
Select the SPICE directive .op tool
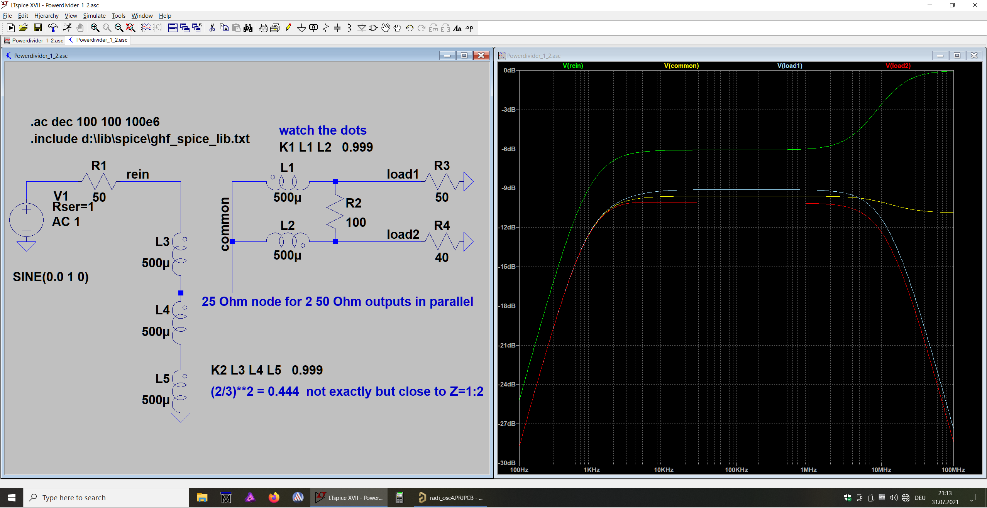click(469, 28)
